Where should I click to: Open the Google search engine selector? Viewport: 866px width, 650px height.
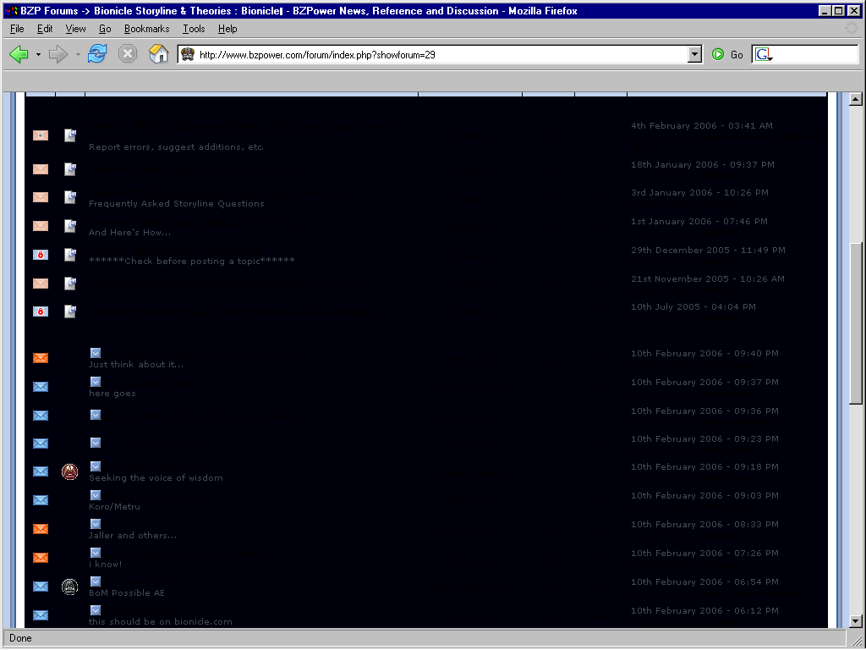764,54
